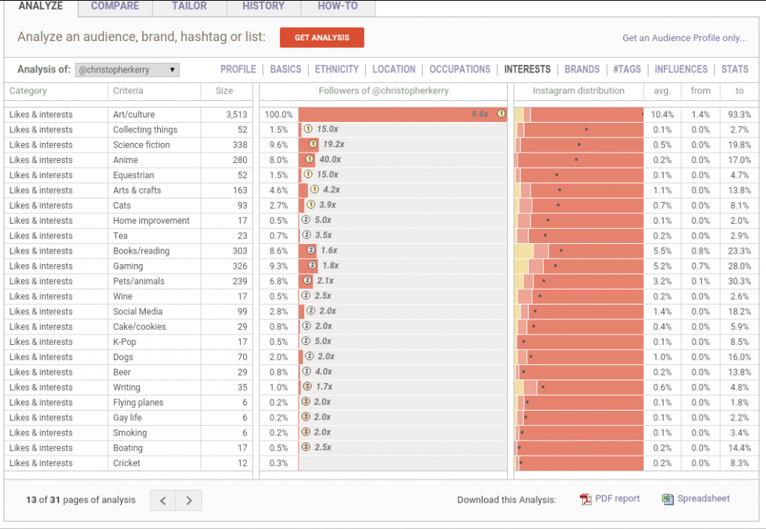Click the Spreadsheet download icon
Screen dimensions: 766x529
click(x=667, y=499)
